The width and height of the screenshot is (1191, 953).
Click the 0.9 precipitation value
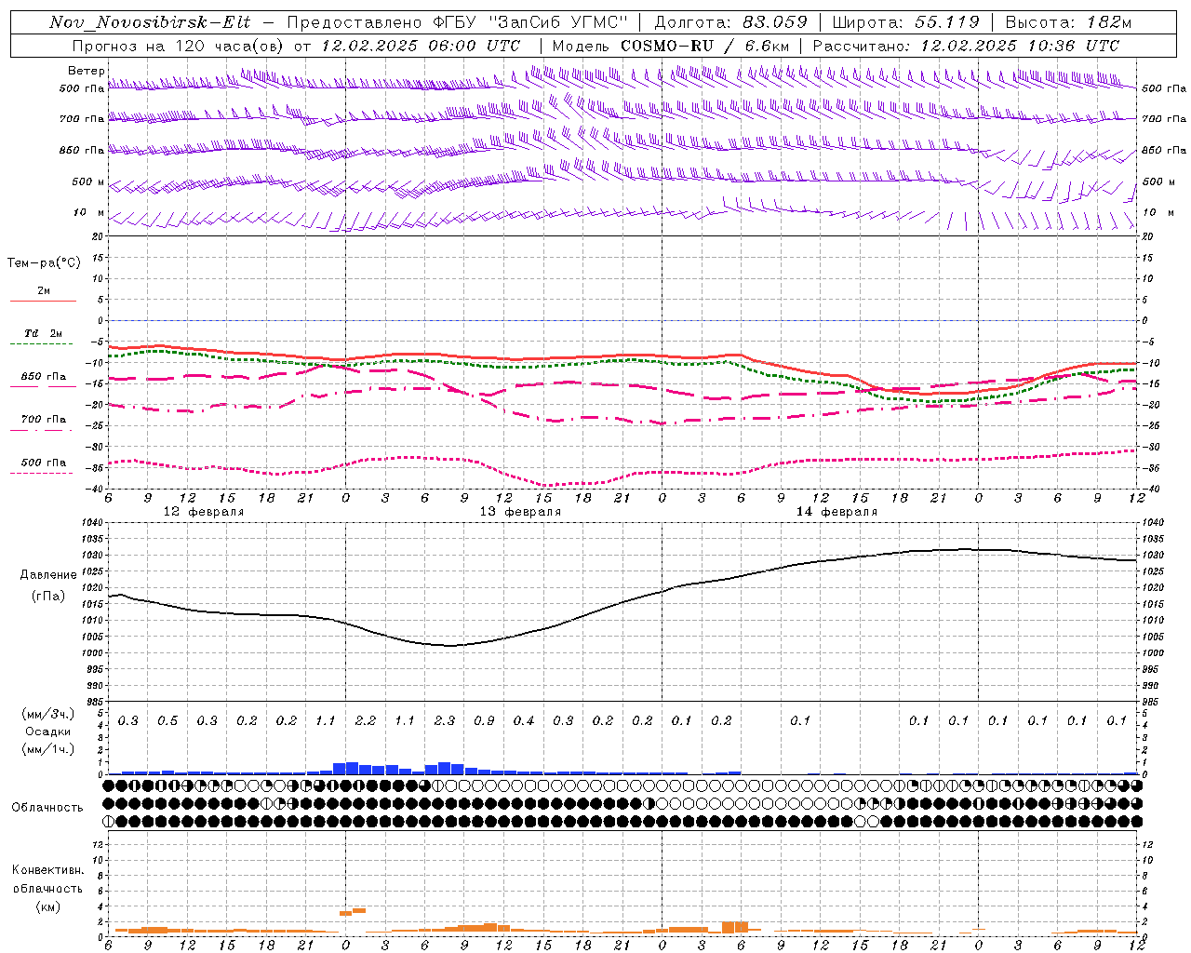[x=484, y=721]
